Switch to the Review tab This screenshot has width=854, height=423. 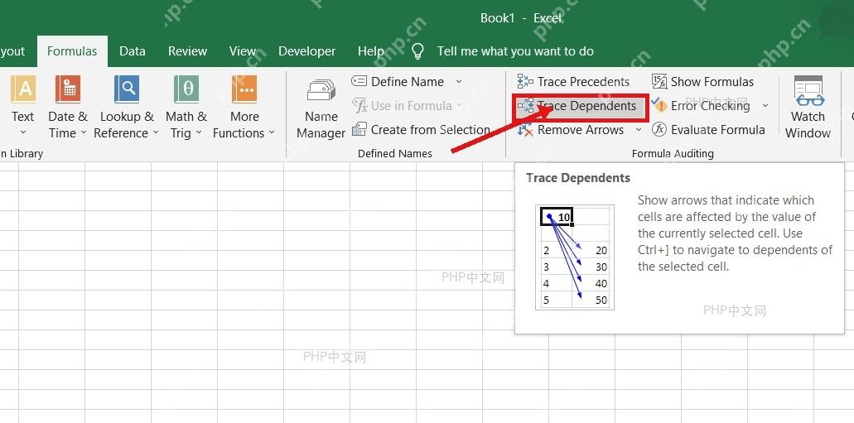click(x=187, y=51)
